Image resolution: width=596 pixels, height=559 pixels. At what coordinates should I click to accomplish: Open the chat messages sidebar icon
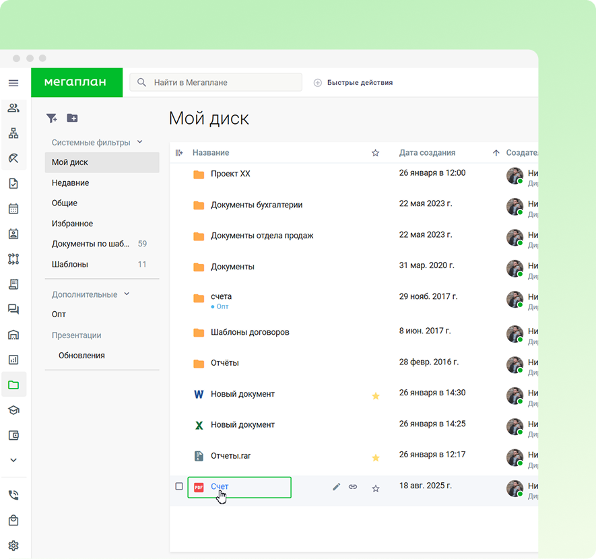[x=13, y=309]
